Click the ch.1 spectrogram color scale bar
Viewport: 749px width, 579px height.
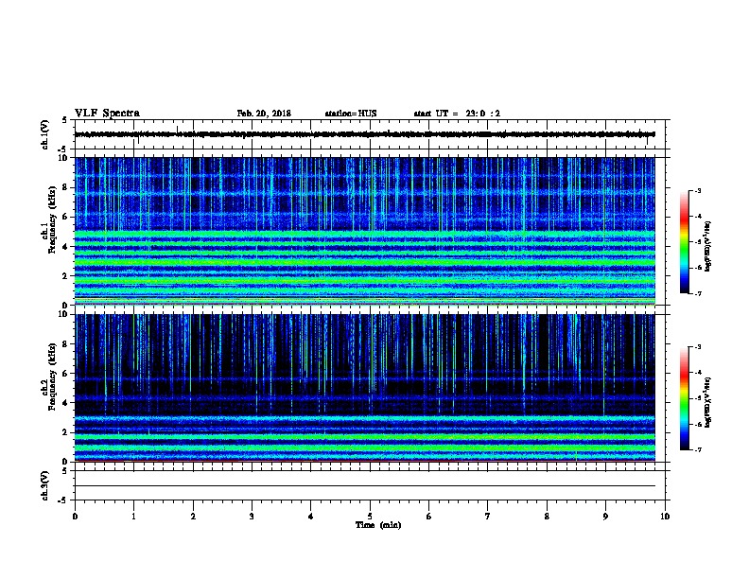[684, 242]
